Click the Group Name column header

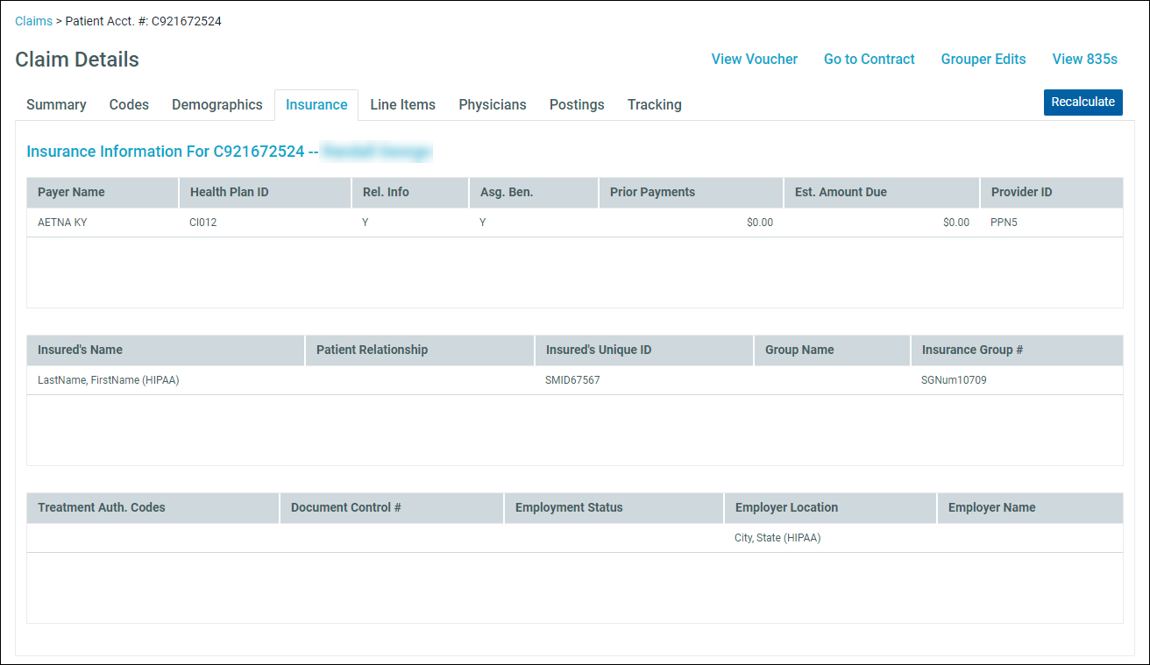833,350
